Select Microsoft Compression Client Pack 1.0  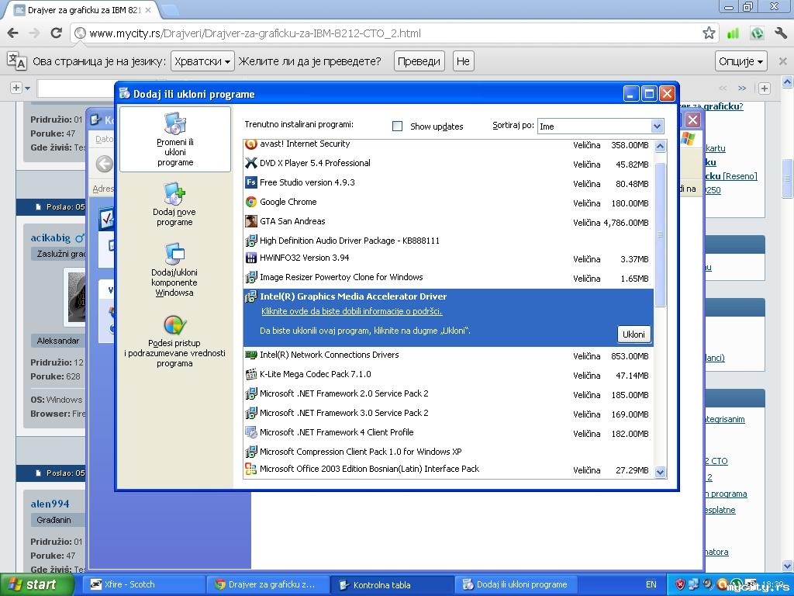pyautogui.click(x=448, y=451)
